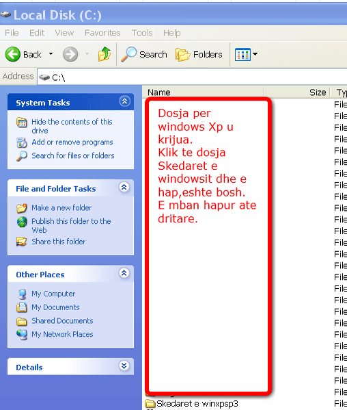Click Search for files or folders link
This screenshot has height=410, width=347.
tap(73, 155)
